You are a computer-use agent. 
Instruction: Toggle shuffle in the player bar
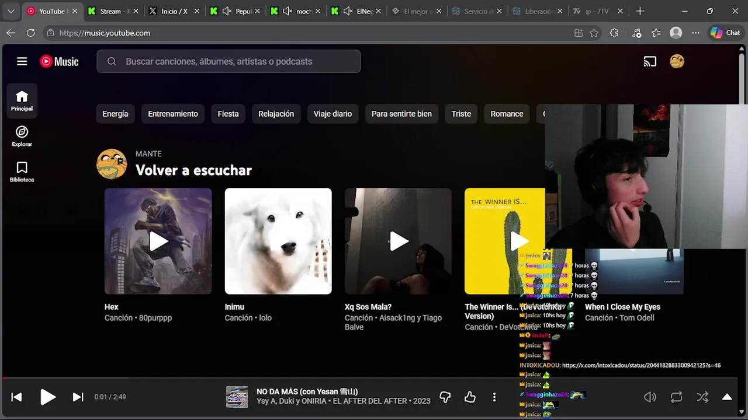pos(702,397)
